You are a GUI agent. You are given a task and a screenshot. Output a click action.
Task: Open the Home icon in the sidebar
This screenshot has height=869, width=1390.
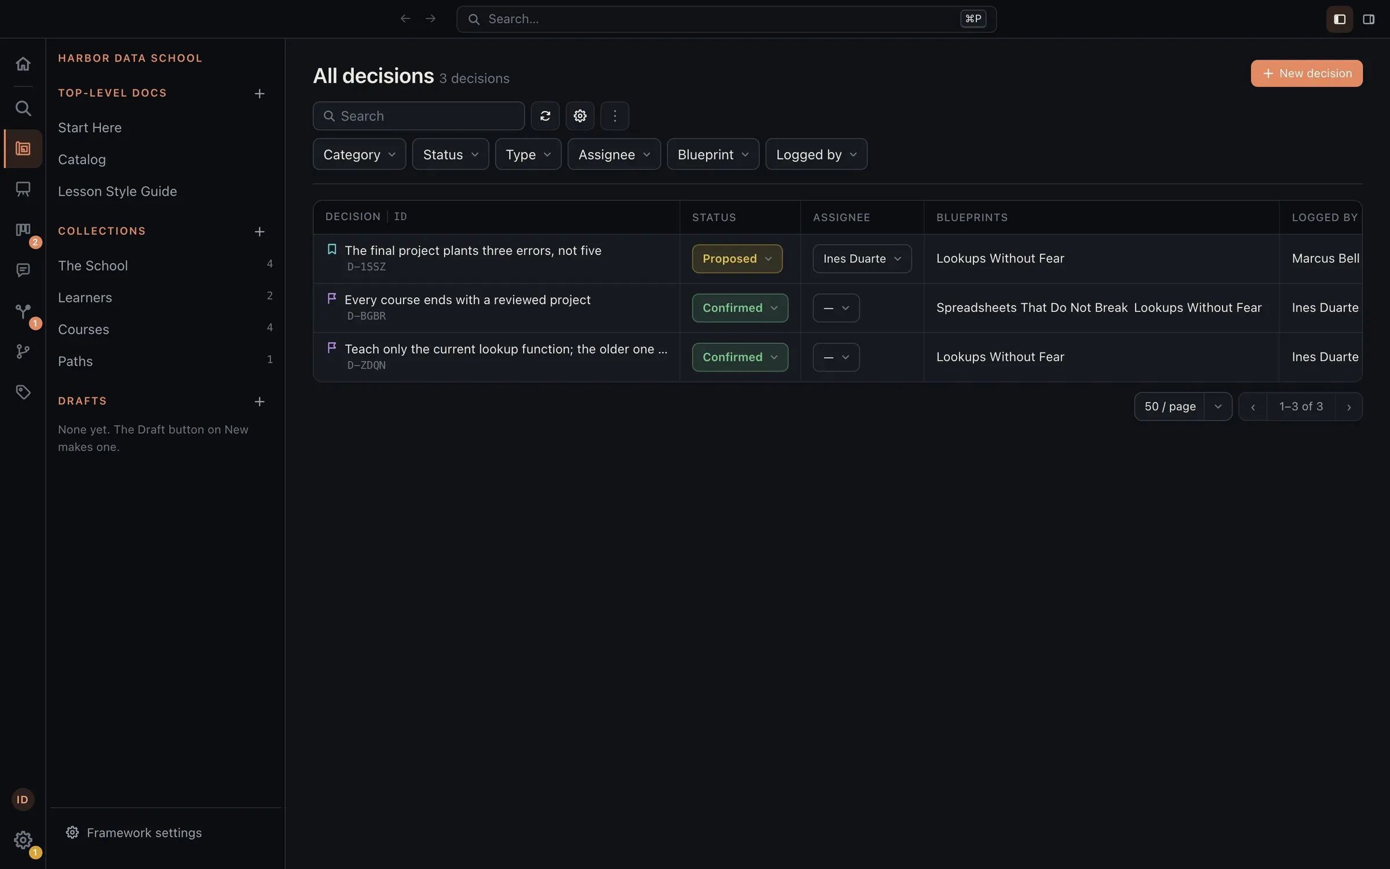(23, 64)
